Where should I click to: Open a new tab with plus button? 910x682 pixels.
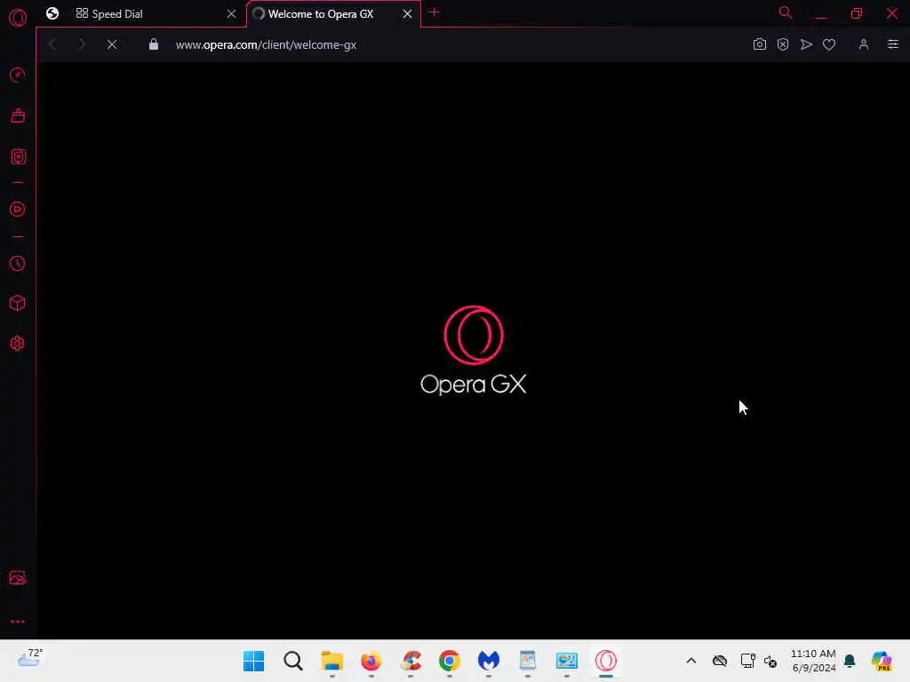click(434, 12)
